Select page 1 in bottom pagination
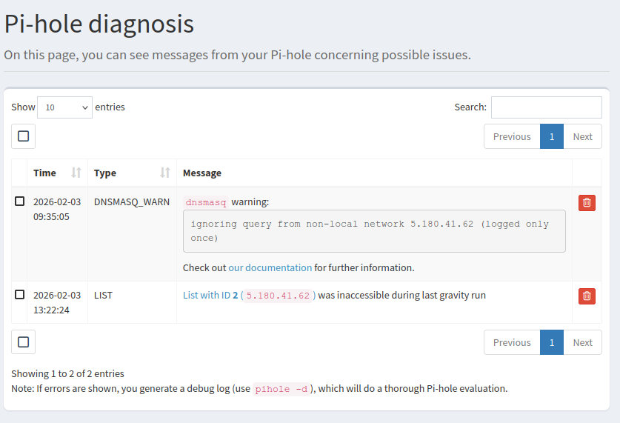Image resolution: width=620 pixels, height=423 pixels. click(x=552, y=342)
